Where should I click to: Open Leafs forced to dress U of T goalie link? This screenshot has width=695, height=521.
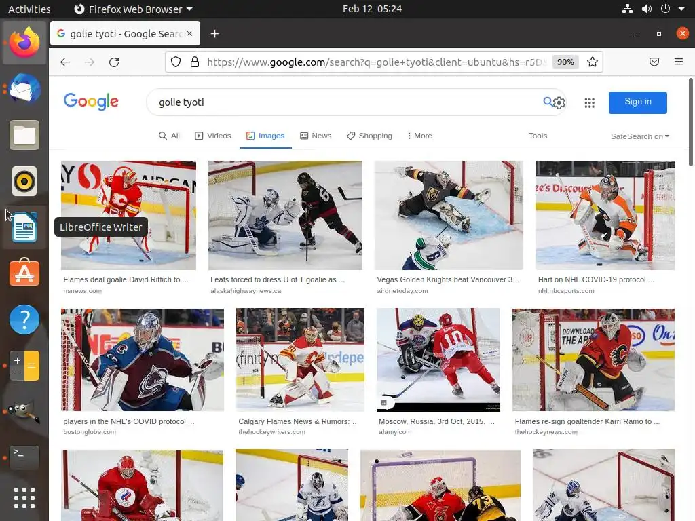tap(278, 279)
